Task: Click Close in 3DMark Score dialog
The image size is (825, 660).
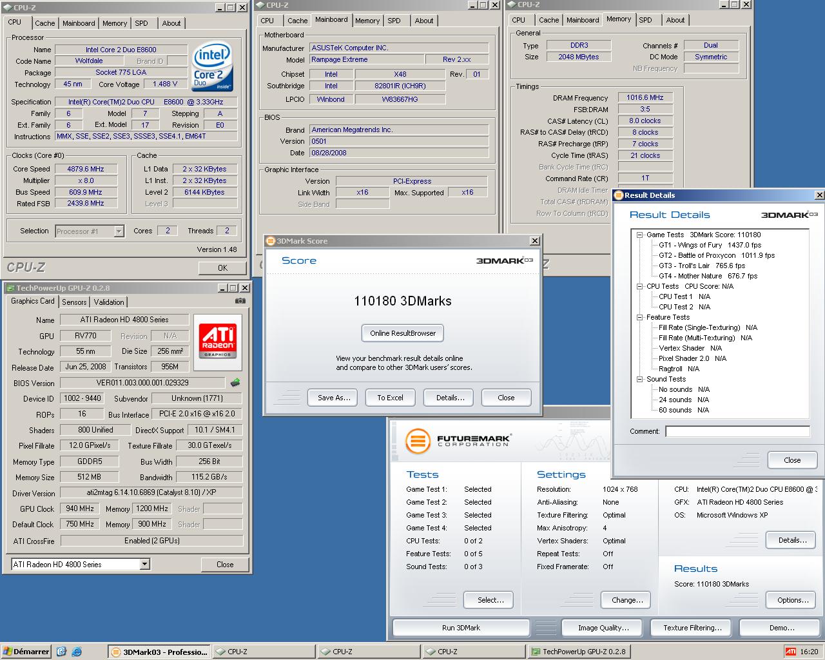Action: click(506, 398)
